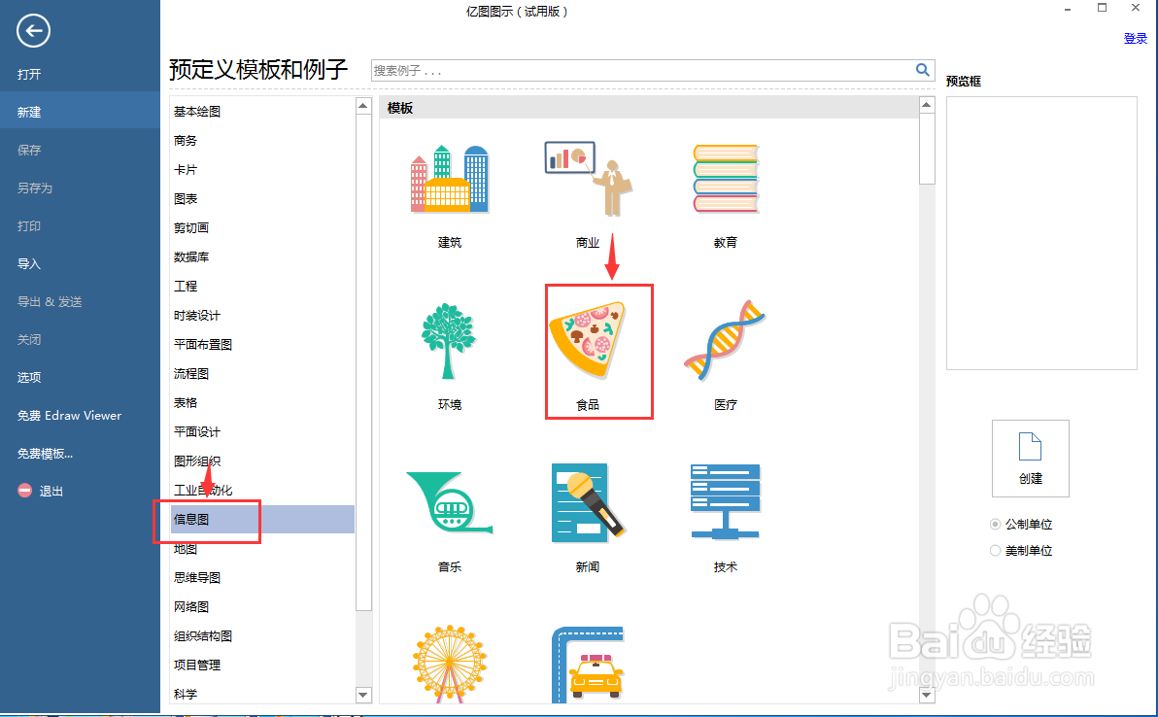Click category list scroll up arrow
The height and width of the screenshot is (717, 1158).
[x=363, y=106]
